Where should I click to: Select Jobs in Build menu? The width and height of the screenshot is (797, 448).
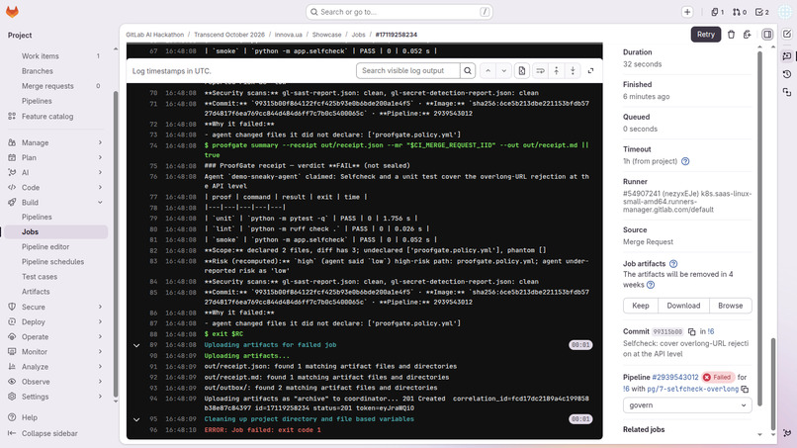point(56,231)
